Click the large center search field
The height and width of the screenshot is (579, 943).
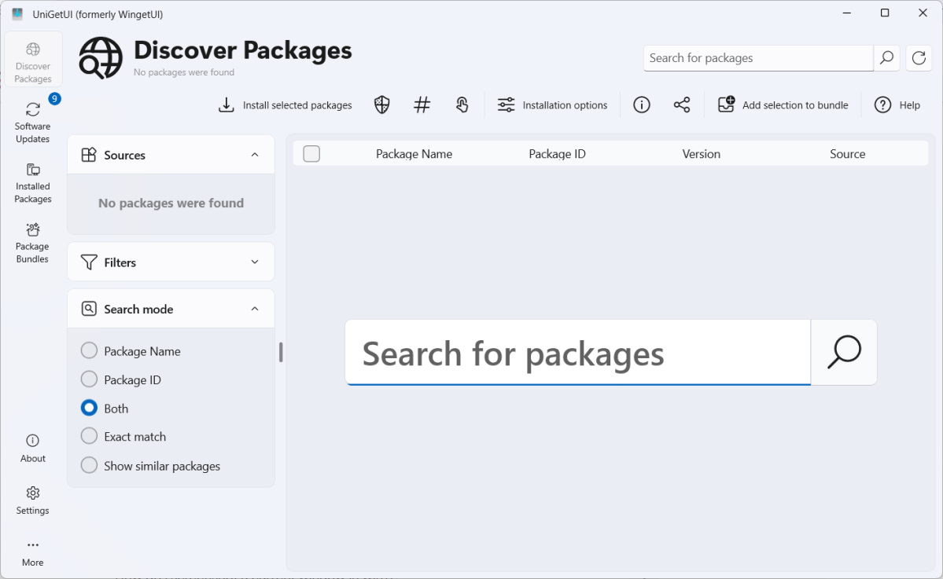coord(578,353)
